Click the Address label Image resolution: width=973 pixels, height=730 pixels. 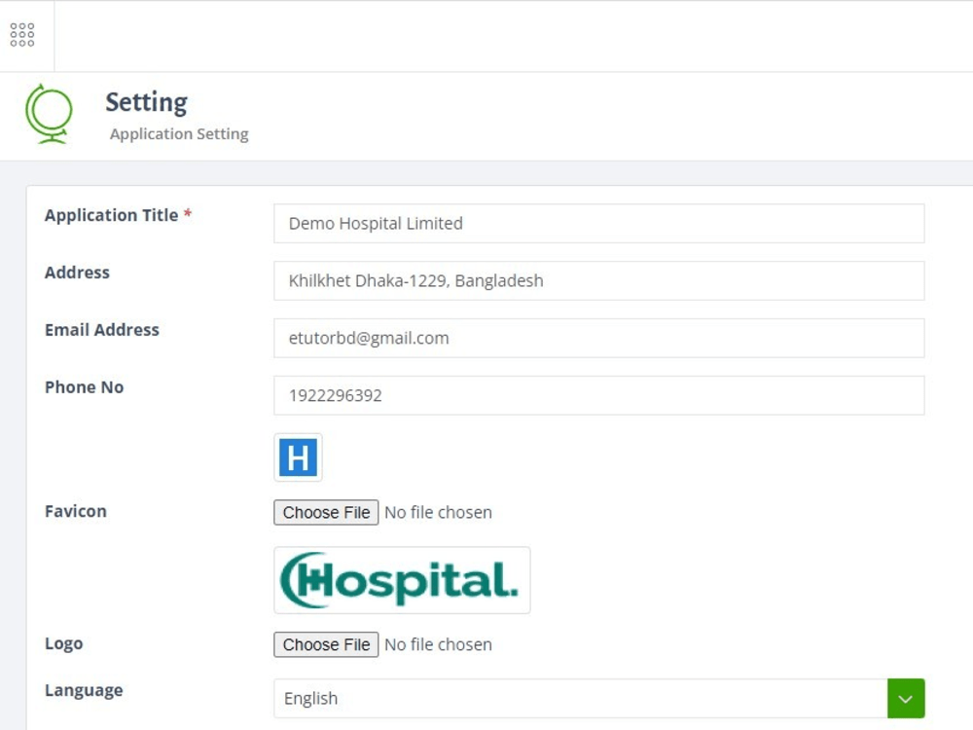click(77, 273)
